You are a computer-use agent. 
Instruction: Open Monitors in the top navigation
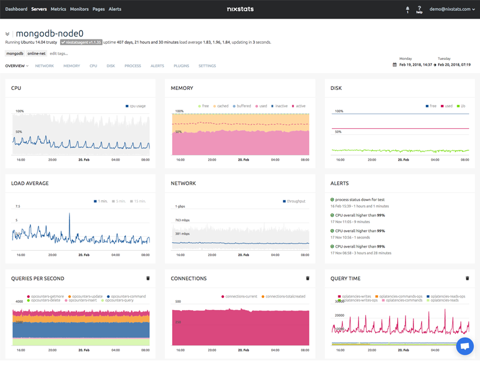click(x=79, y=10)
